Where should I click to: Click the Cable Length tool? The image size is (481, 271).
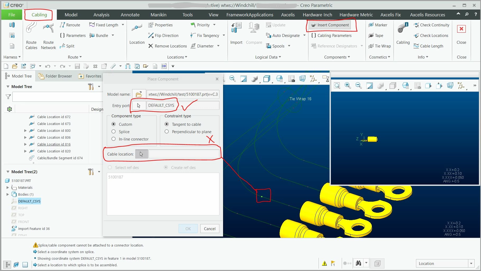(x=428, y=46)
